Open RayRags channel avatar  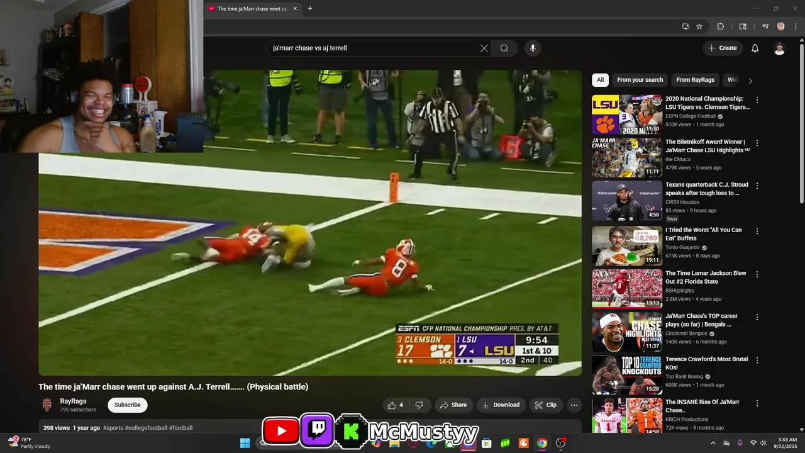[x=47, y=405]
